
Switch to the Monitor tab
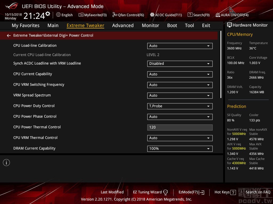150,25
